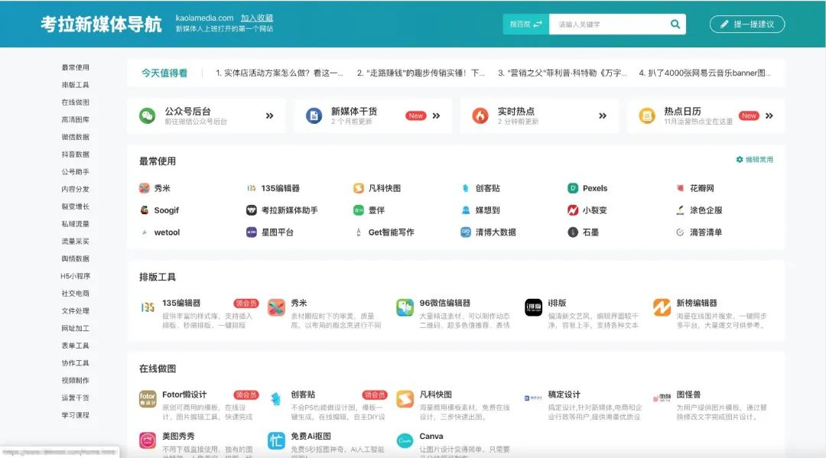Expand 公众号后台 with its double-arrow

268,115
